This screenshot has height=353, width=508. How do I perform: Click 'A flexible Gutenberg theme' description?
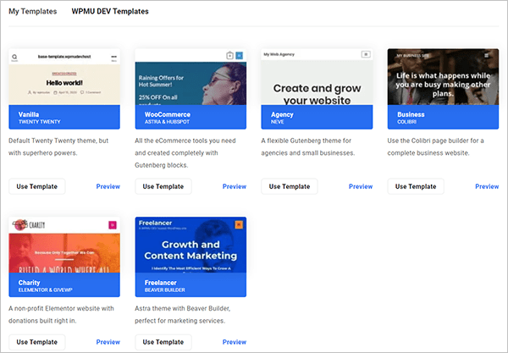pos(308,146)
